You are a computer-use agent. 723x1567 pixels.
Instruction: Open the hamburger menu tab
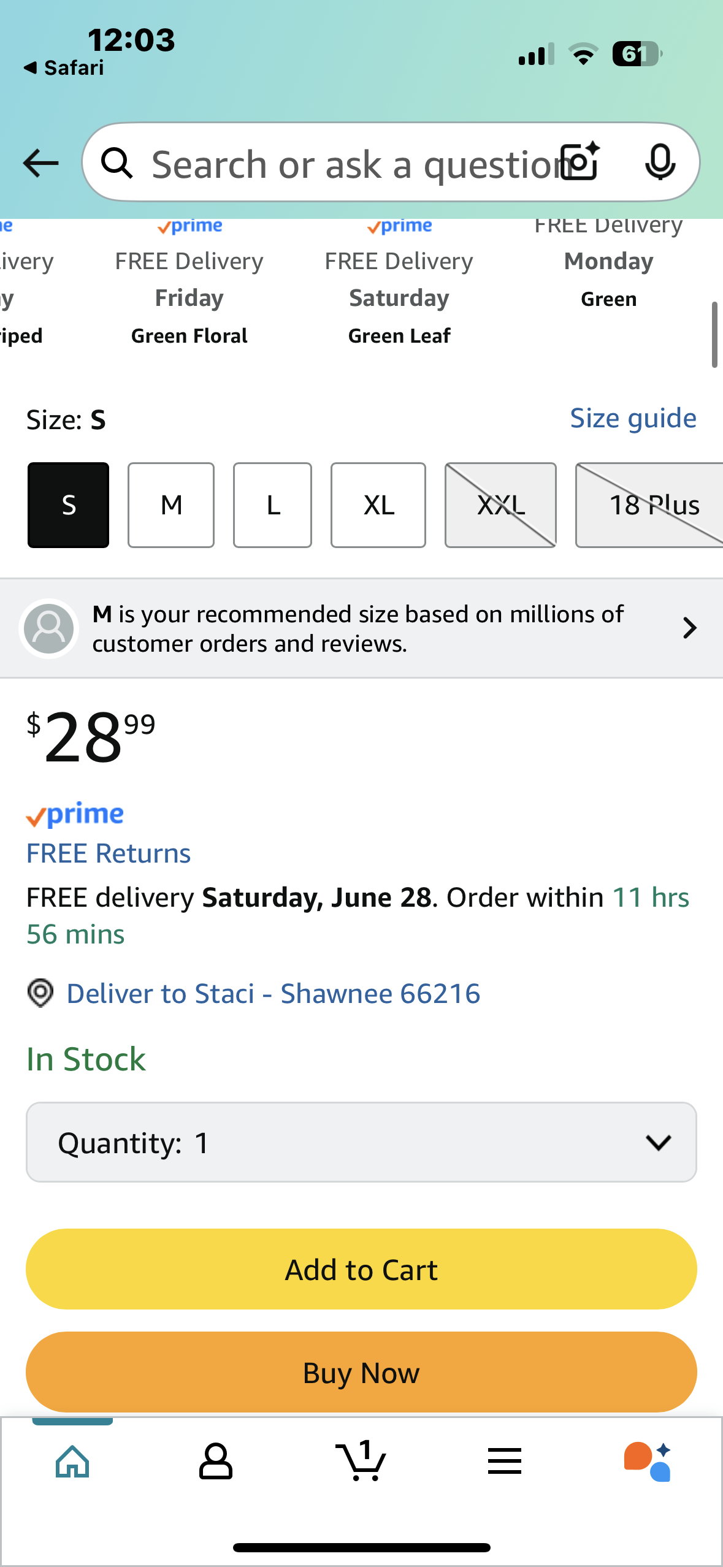505,1462
